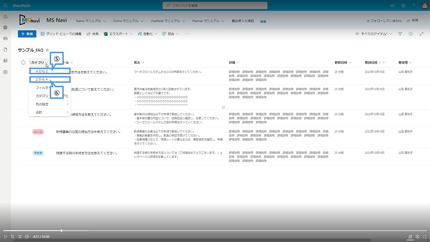The image size is (430, 242).
Task: Click the ルール category tag
Action: pos(38,132)
